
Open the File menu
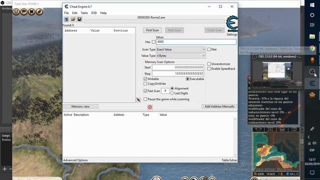point(66,13)
